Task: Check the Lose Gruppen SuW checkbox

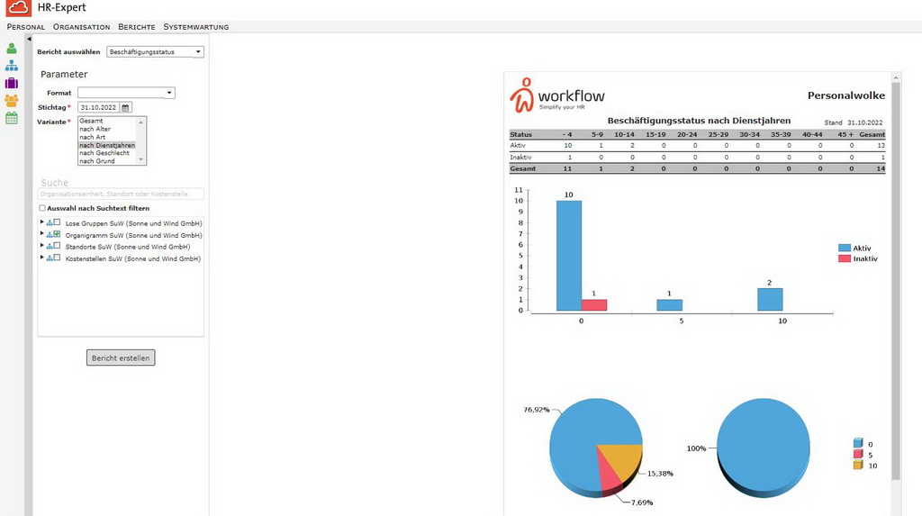Action: coord(57,222)
